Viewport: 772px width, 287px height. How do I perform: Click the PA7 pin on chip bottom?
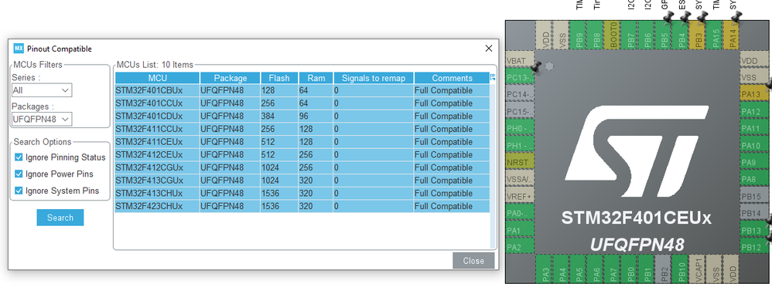613,269
